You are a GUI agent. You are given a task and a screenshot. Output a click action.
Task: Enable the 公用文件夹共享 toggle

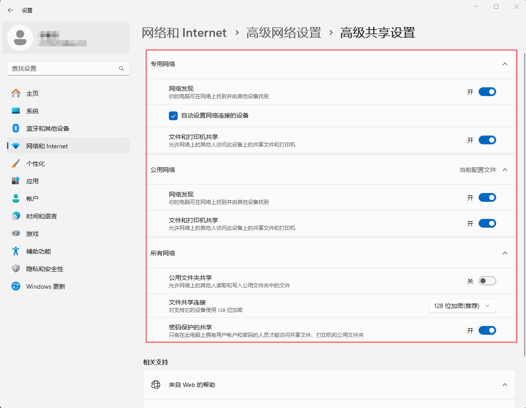click(x=487, y=281)
